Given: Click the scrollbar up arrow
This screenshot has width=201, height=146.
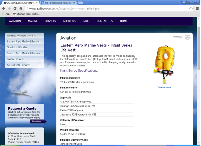Looking at the screenshot, I should (x=199, y=19).
